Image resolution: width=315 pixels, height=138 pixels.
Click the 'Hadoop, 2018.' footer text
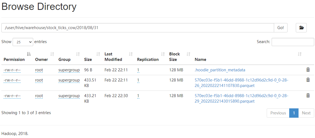(x=15, y=133)
